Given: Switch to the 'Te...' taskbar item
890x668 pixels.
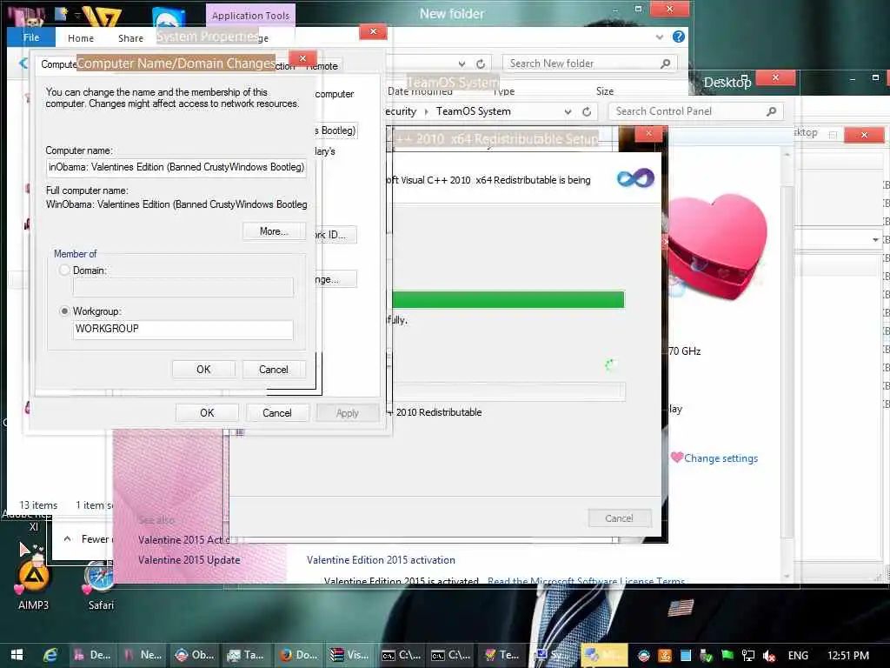Looking at the screenshot, I should (x=500, y=655).
